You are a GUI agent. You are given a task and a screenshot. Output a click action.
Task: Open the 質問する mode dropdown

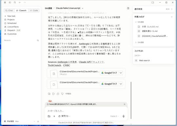pos(64,116)
